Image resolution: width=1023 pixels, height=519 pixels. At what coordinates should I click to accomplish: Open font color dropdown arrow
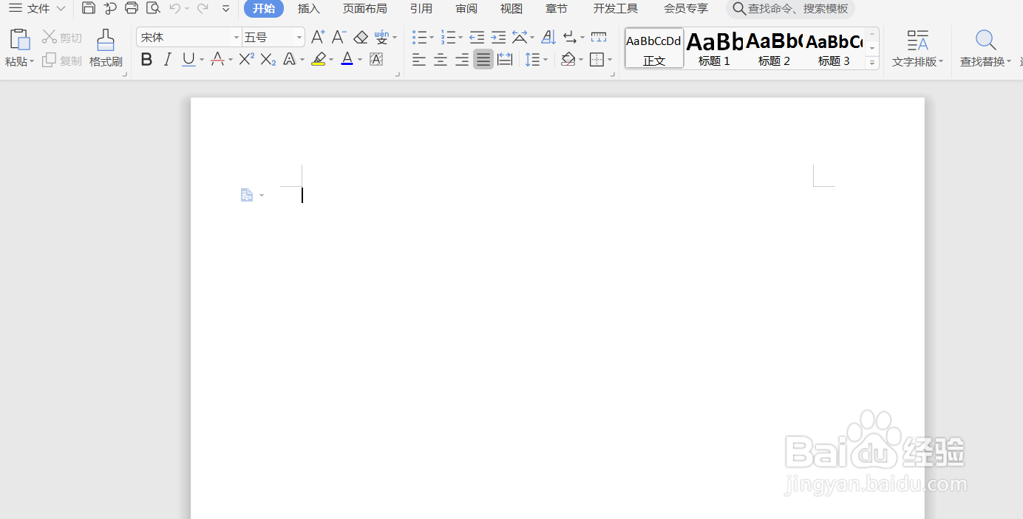360,61
